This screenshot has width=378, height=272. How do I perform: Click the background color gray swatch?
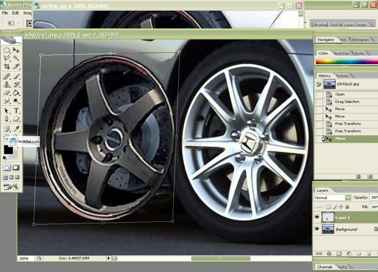click(15, 155)
